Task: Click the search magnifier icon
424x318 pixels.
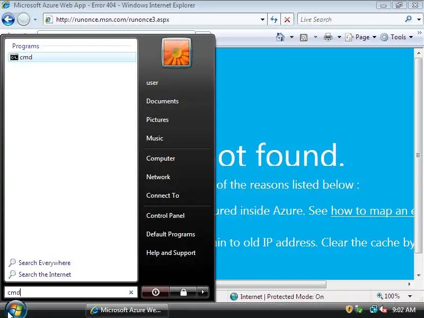Action: pos(408,19)
